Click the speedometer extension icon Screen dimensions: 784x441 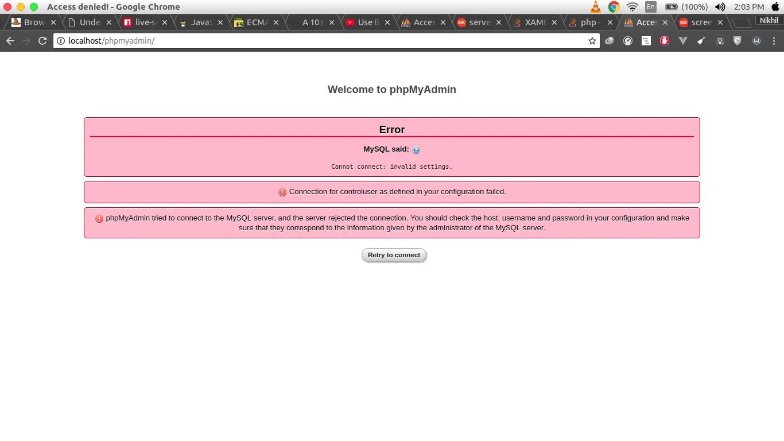pyautogui.click(x=628, y=41)
